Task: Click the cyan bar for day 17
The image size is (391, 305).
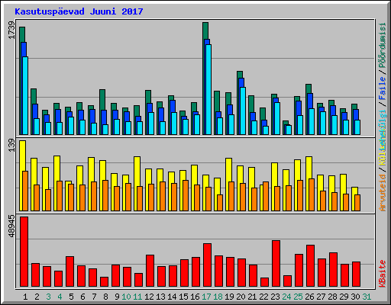Action: tap(208, 89)
